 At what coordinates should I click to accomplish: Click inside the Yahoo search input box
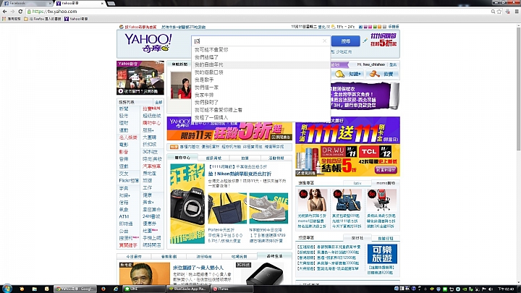tap(258, 41)
